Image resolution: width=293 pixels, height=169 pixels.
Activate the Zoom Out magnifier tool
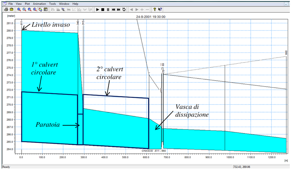pyautogui.click(x=24, y=9)
